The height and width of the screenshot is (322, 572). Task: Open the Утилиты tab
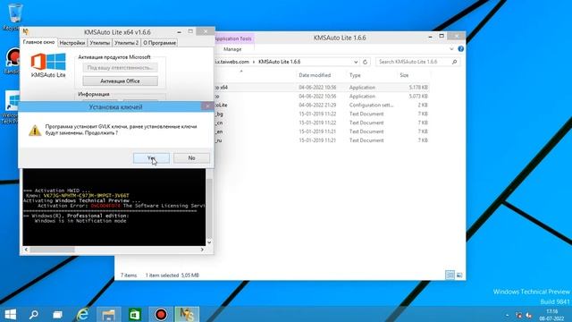(99, 43)
